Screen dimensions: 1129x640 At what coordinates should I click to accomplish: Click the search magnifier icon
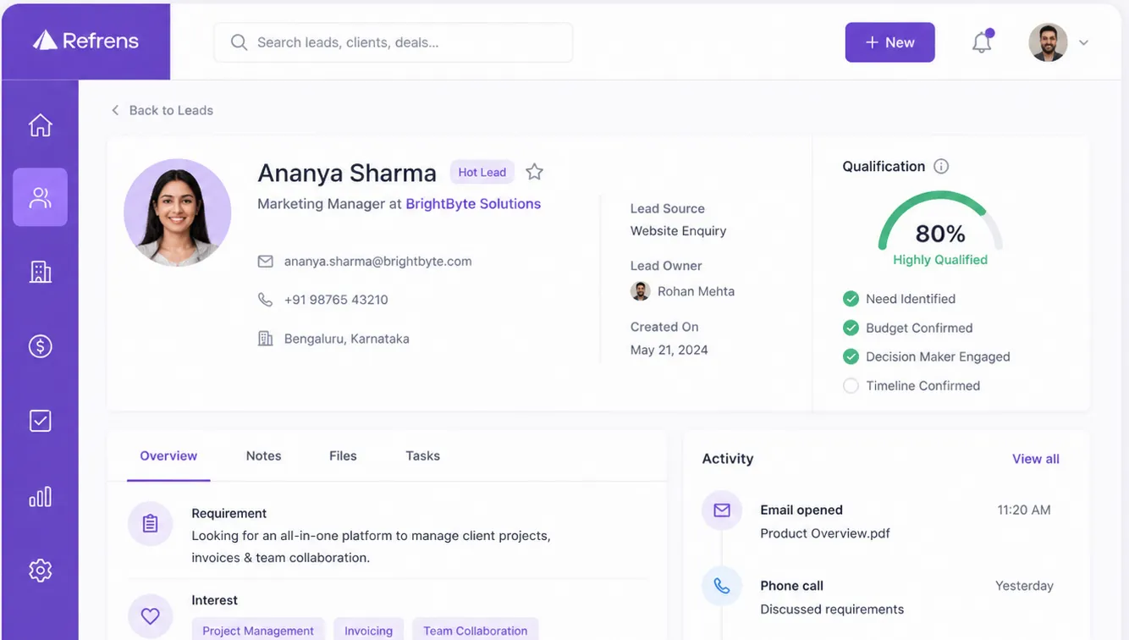tap(239, 42)
